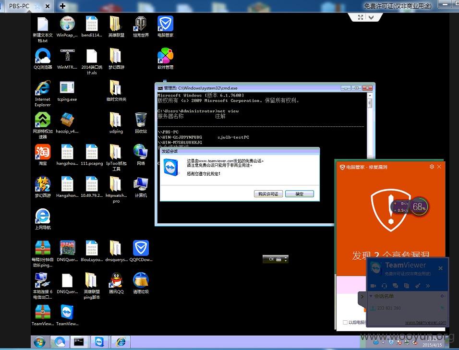Open QQ browser from remote taskbar
Image resolution: width=459 pixels, height=350 pixels.
click(60, 342)
